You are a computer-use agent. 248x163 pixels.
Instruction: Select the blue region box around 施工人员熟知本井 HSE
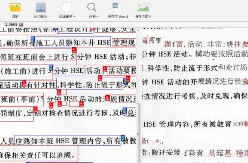click(72, 42)
